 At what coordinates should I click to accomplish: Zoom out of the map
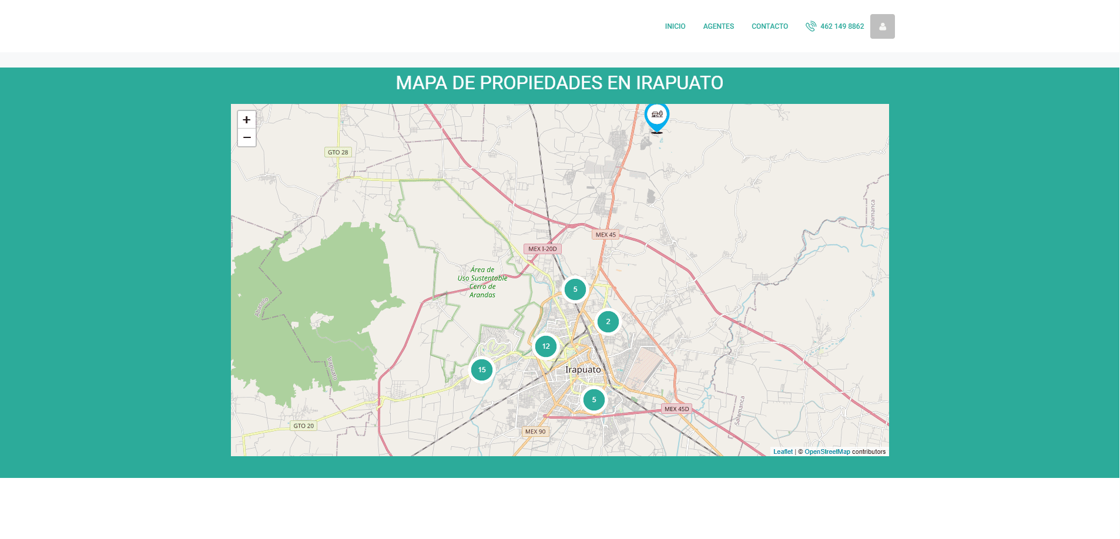click(247, 137)
